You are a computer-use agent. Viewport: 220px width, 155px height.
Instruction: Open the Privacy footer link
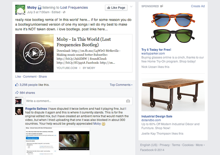(x=165, y=145)
